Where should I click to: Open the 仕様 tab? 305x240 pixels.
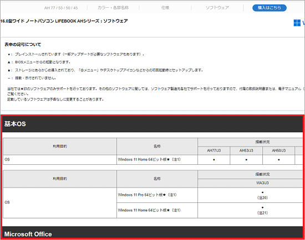165,8
